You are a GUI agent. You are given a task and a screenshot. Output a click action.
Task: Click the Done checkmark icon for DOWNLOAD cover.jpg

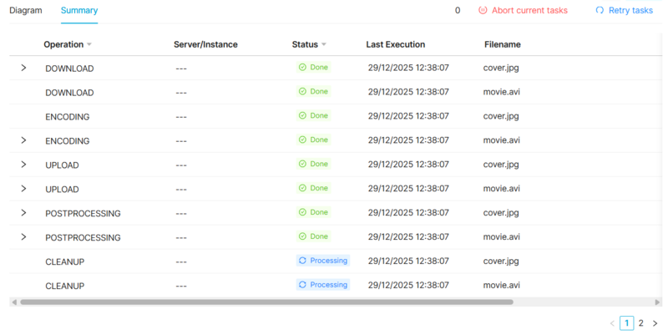[303, 68]
